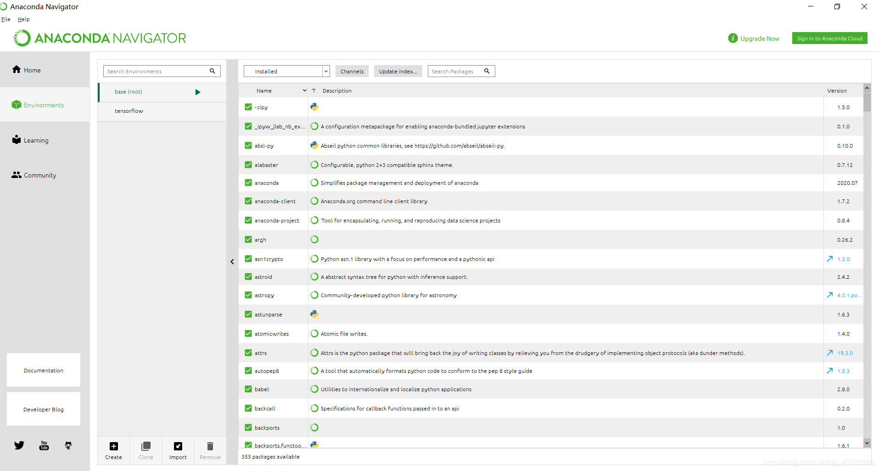Click the python type icon for astunparse
This screenshot has height=471, width=879.
click(x=314, y=314)
